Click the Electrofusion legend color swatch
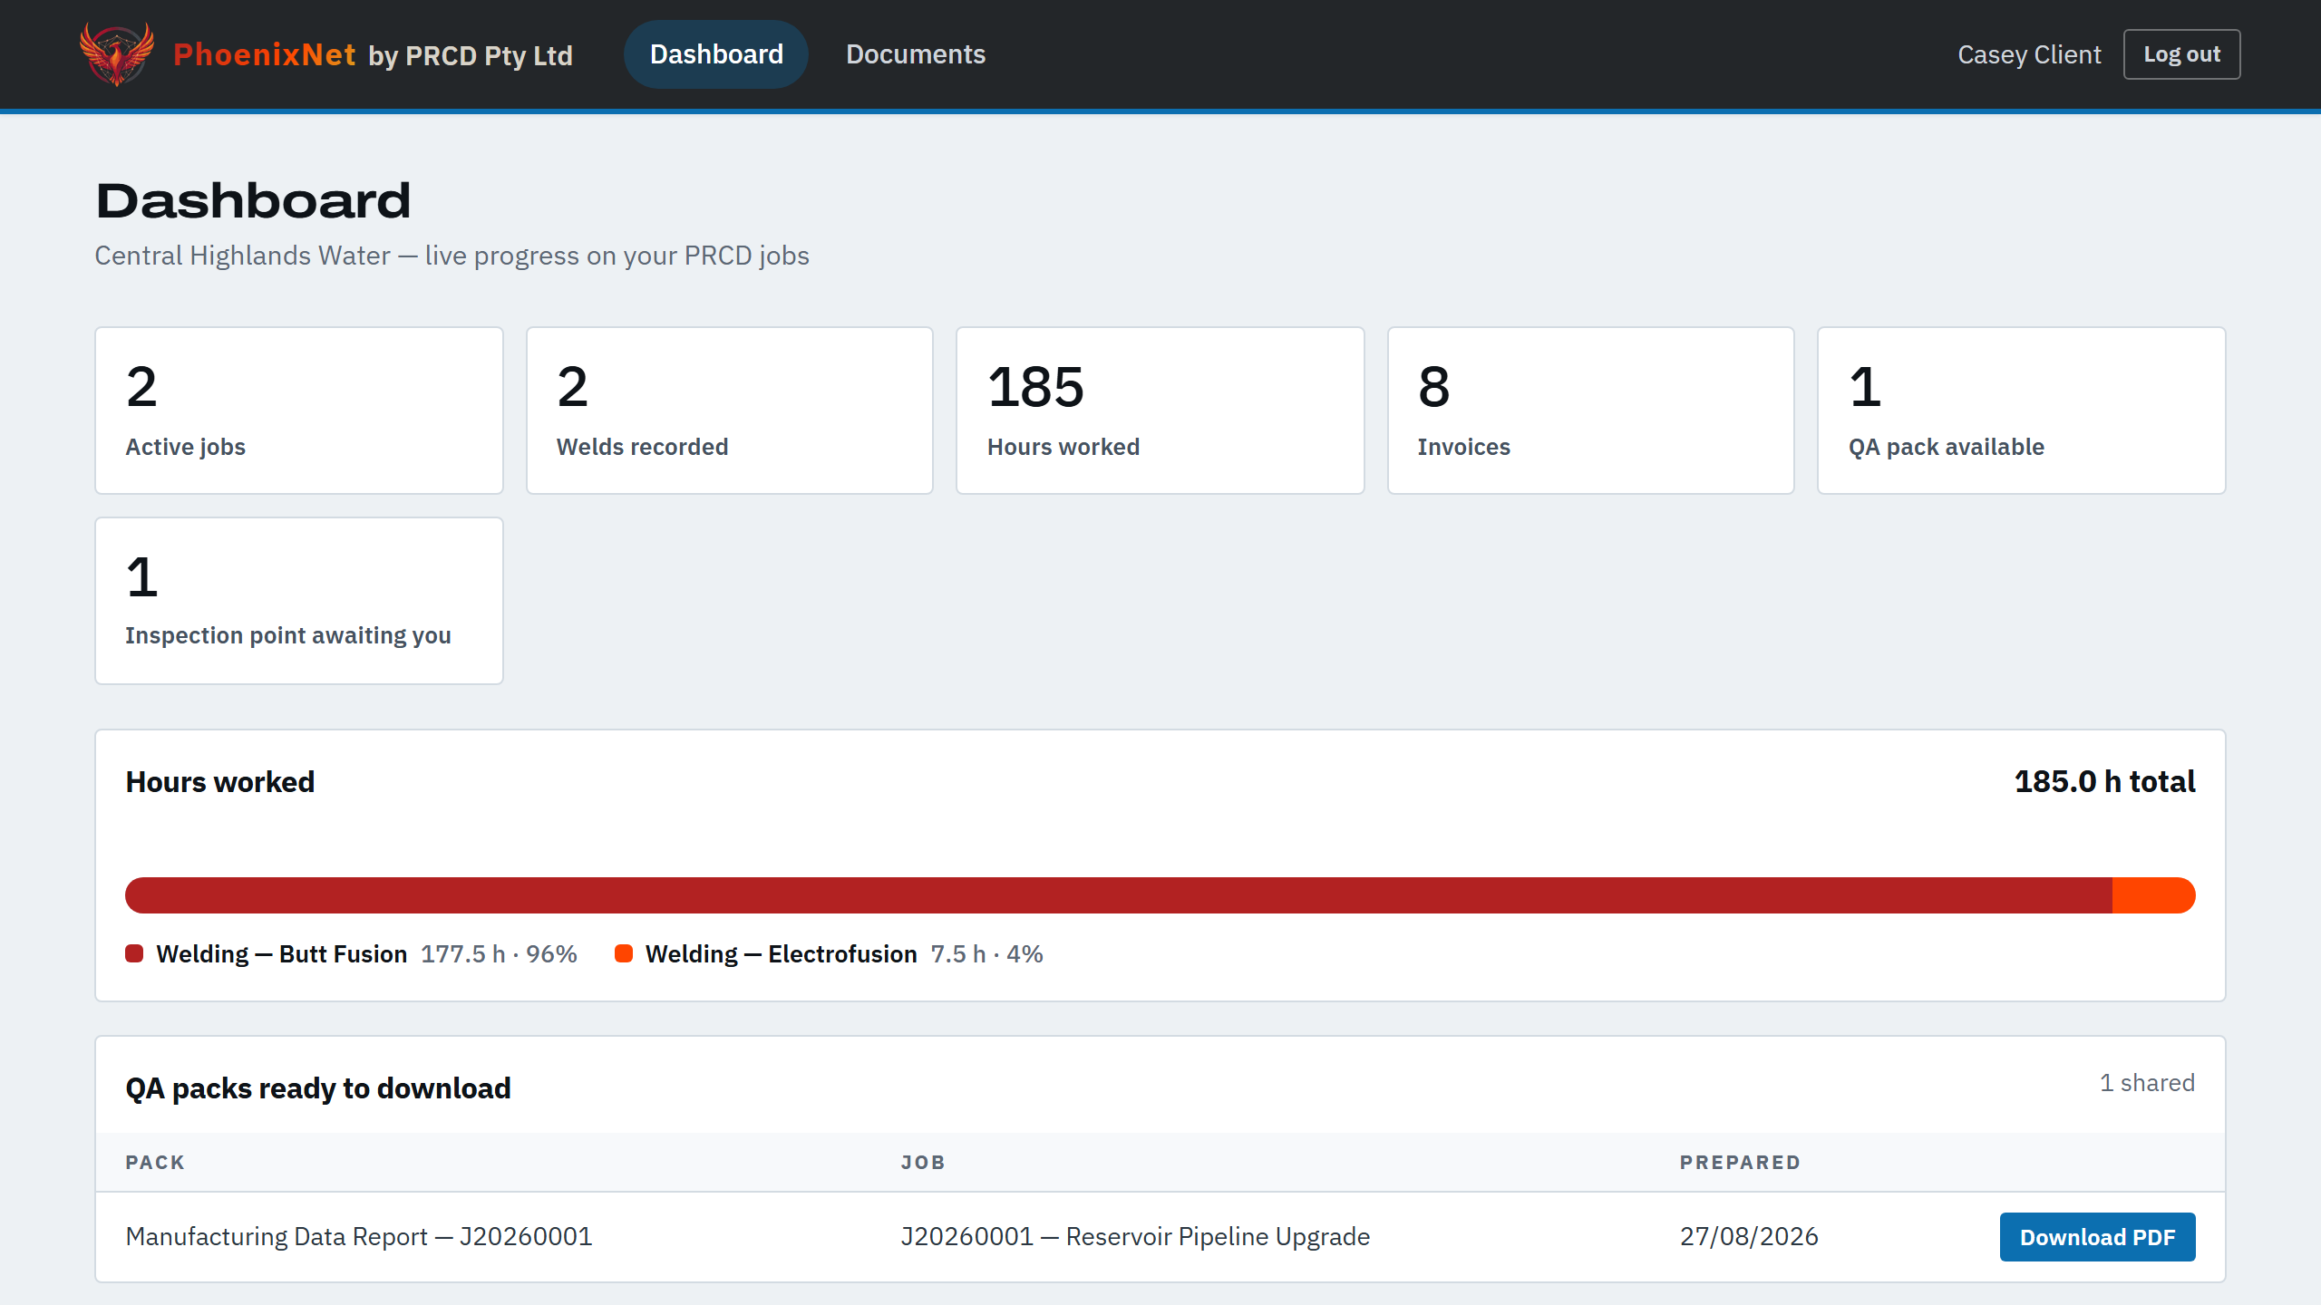2321x1305 pixels. 624,953
